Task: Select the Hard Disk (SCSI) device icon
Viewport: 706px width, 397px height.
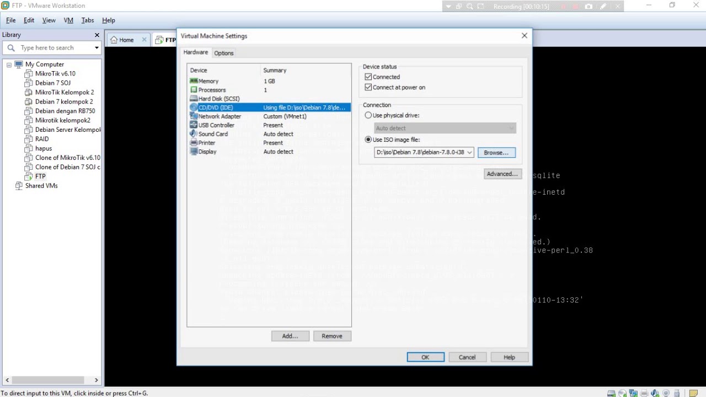Action: 193,99
